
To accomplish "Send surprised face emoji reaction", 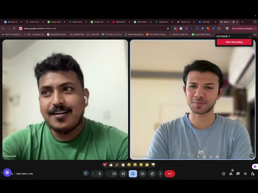I will [x=135, y=164].
